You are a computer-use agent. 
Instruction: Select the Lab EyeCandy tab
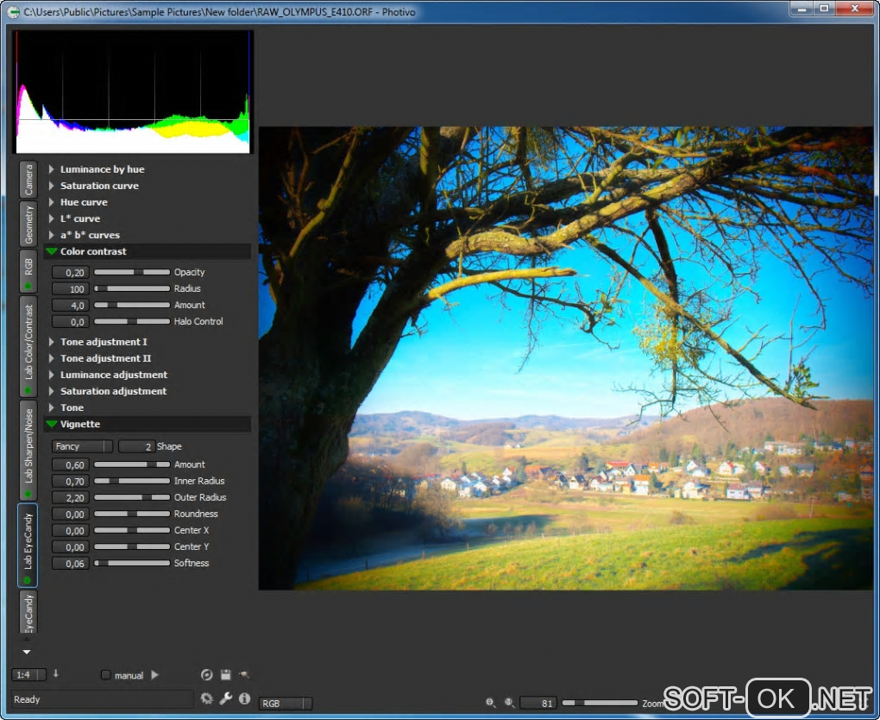click(x=28, y=546)
